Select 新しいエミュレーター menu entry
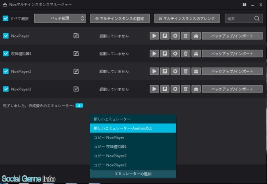 pyautogui.click(x=133, y=119)
